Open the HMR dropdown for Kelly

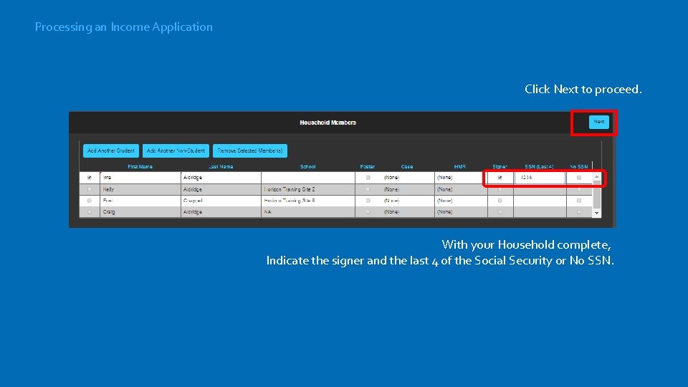[x=461, y=189]
